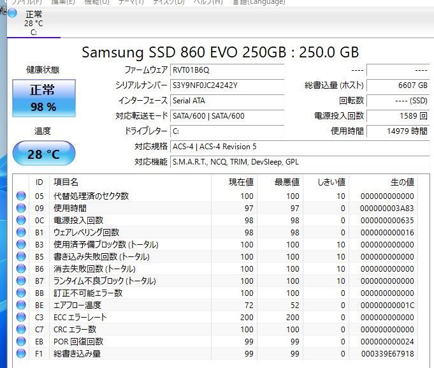The height and width of the screenshot is (368, 434).
Task: Open the 言語(Language) menu
Action: coord(259,2)
